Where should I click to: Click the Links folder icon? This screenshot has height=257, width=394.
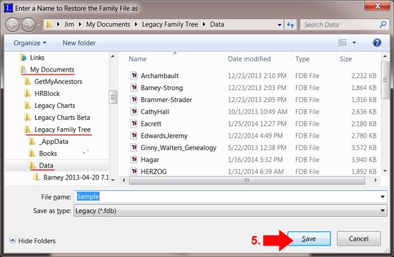click(23, 58)
